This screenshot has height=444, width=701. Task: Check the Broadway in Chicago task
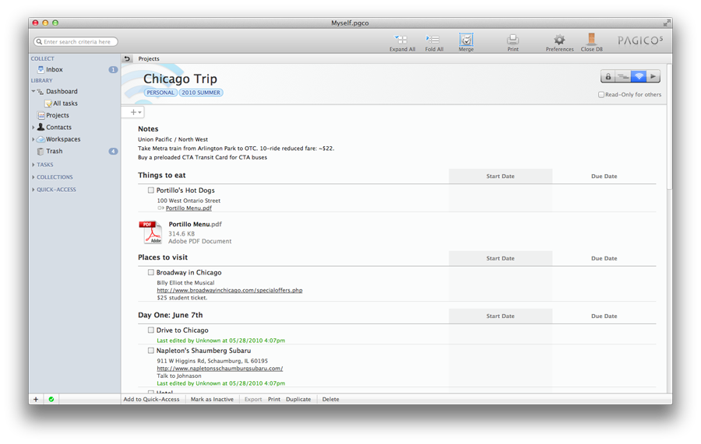tap(150, 272)
